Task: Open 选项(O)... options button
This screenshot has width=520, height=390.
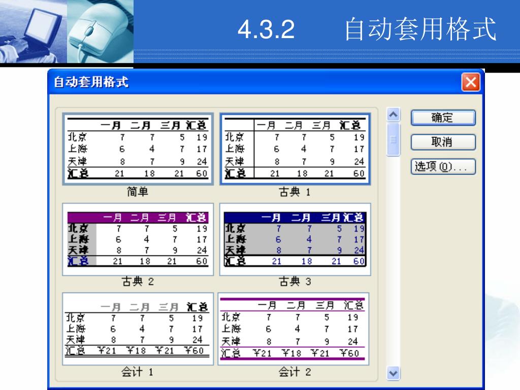Action: coord(443,167)
